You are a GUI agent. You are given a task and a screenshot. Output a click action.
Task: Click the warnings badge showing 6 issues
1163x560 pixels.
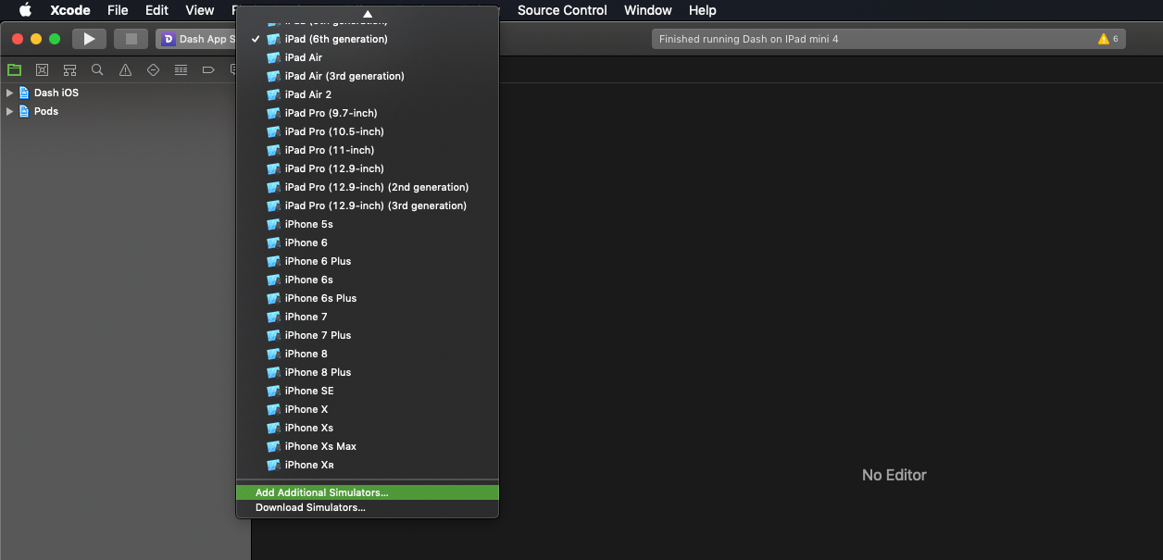point(1107,39)
